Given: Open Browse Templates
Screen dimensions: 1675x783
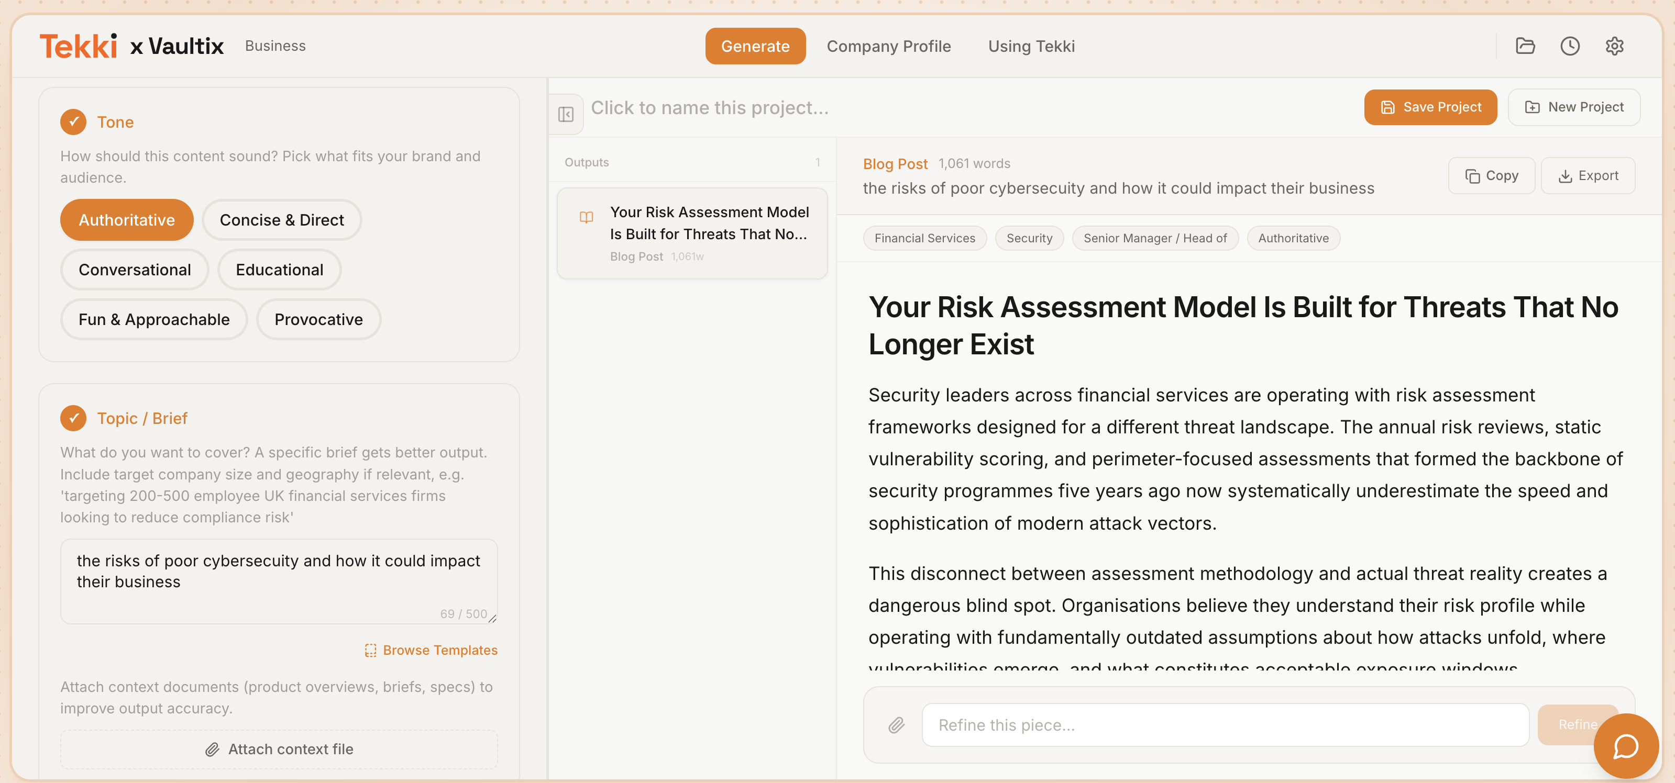Looking at the screenshot, I should [431, 650].
